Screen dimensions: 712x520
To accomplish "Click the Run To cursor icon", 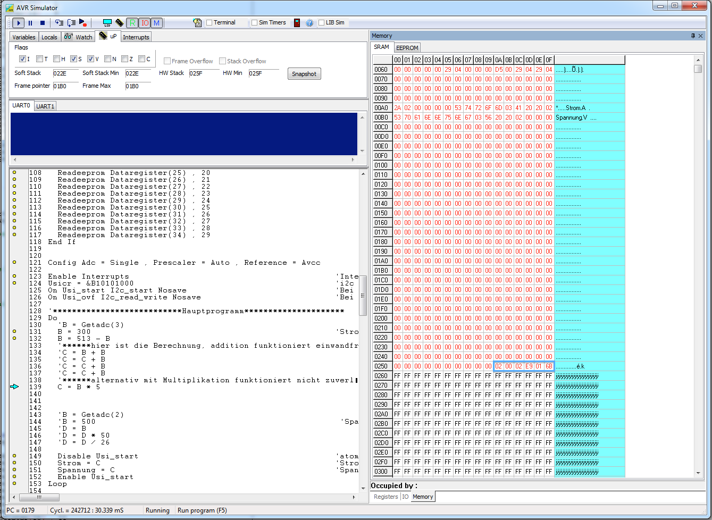I will [83, 23].
